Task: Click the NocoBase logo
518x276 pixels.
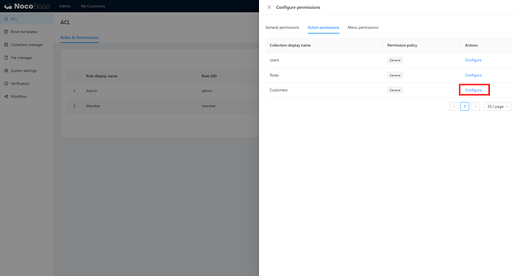Action: pos(27,6)
